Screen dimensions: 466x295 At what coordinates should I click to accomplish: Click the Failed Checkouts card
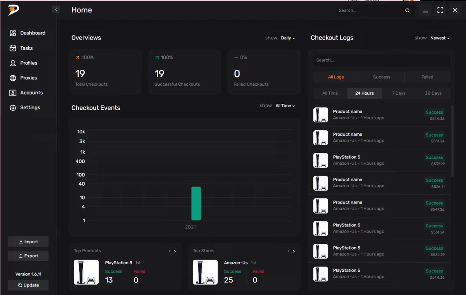264,72
